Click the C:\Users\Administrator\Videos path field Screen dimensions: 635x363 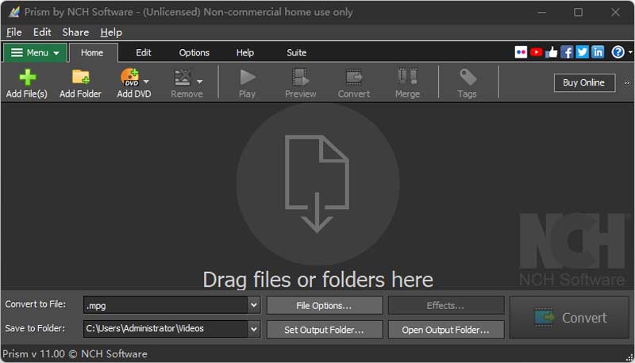click(166, 329)
